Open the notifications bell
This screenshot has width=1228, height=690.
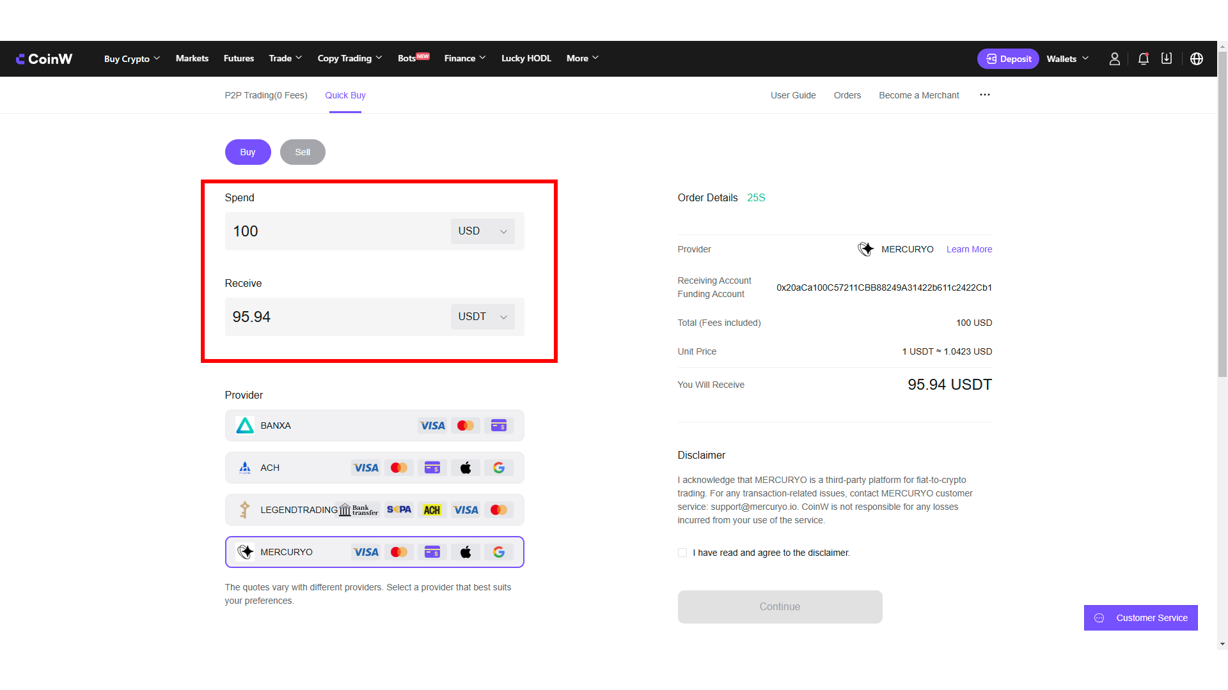[x=1144, y=59]
